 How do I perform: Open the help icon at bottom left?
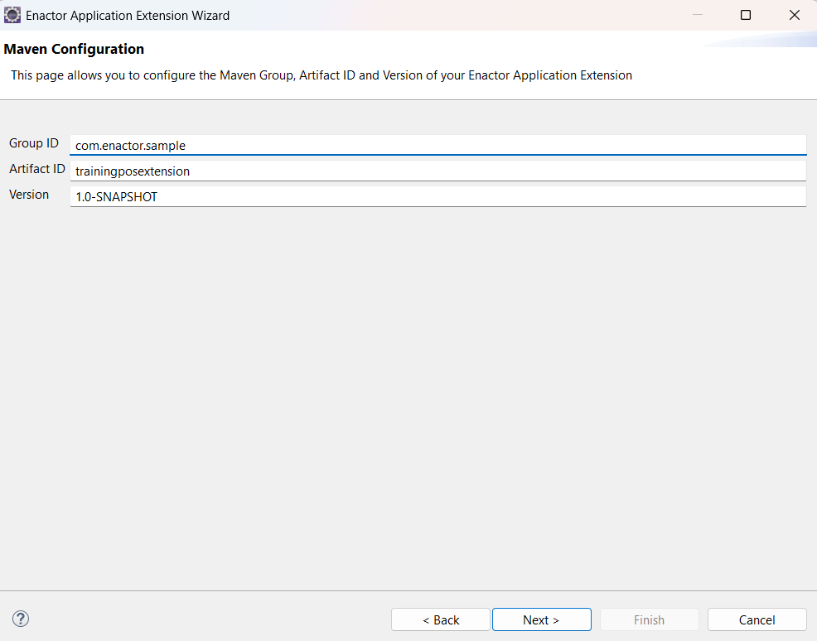pyautogui.click(x=20, y=619)
